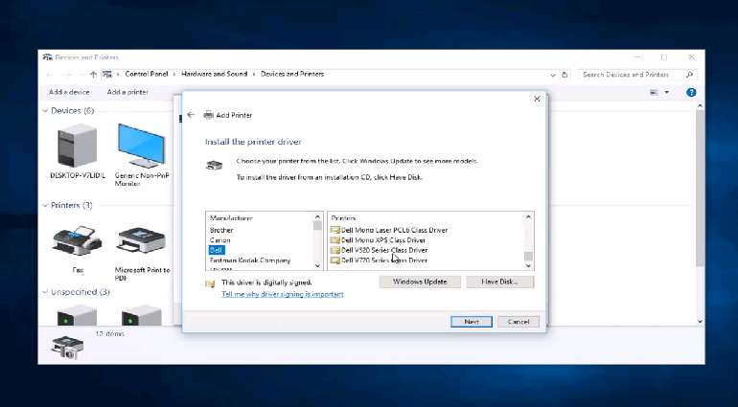Select second unspecified device icon
738x407 pixels.
coord(142,315)
